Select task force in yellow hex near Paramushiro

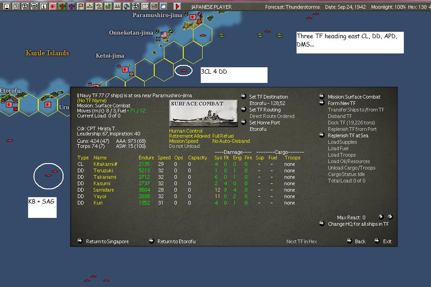click(x=203, y=35)
